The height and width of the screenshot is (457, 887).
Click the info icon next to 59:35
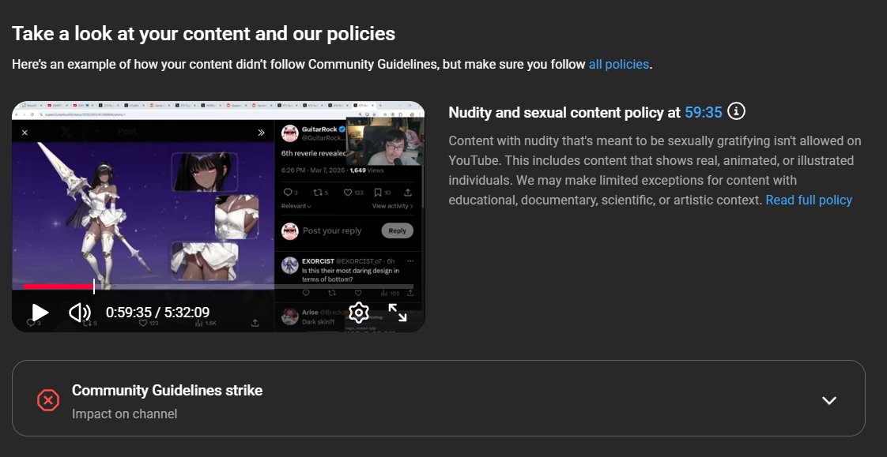(736, 111)
